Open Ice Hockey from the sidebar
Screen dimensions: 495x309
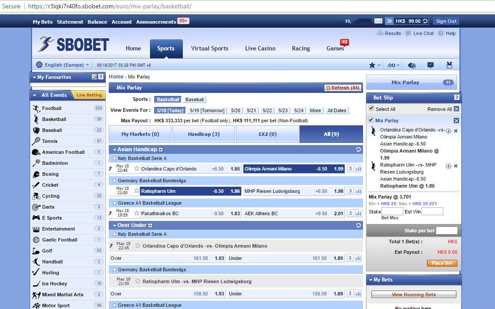tap(54, 284)
